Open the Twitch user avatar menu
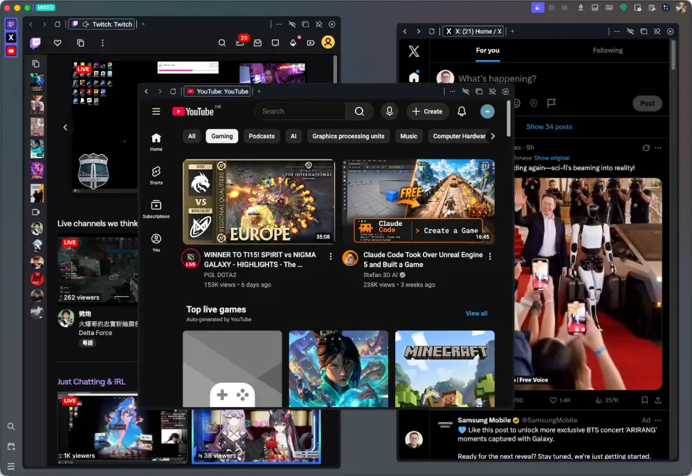The image size is (692, 476). click(328, 42)
